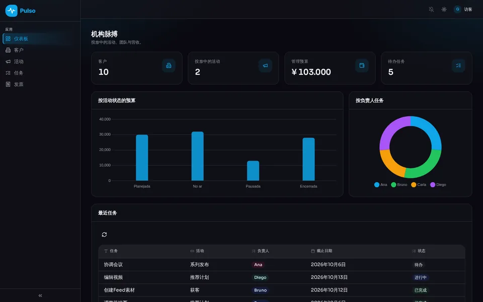Open the muted notifications bell icon
483x302 pixels.
pos(431,9)
